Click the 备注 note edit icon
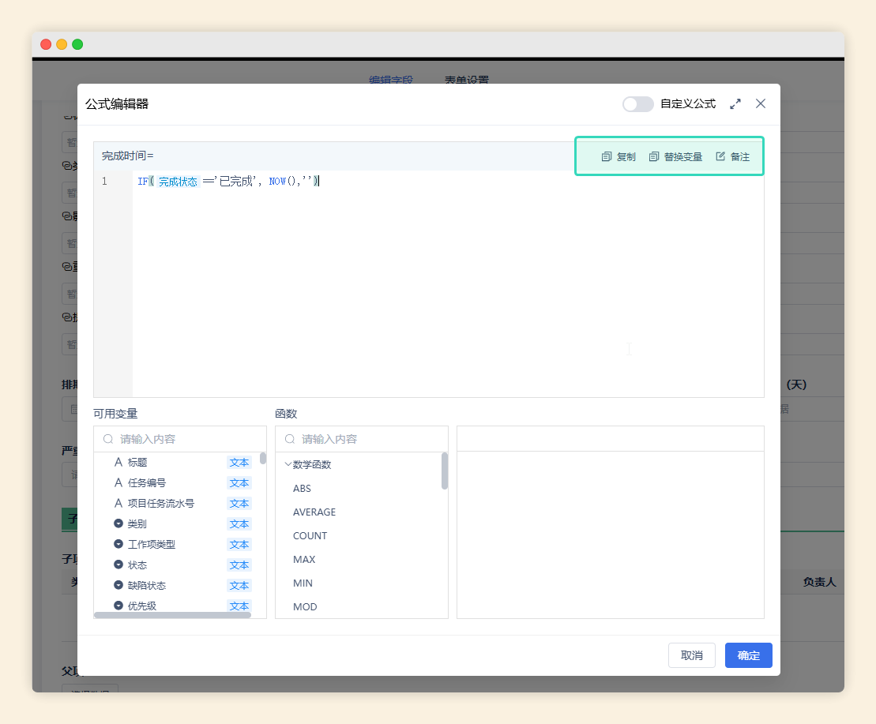The image size is (876, 724). tap(720, 156)
